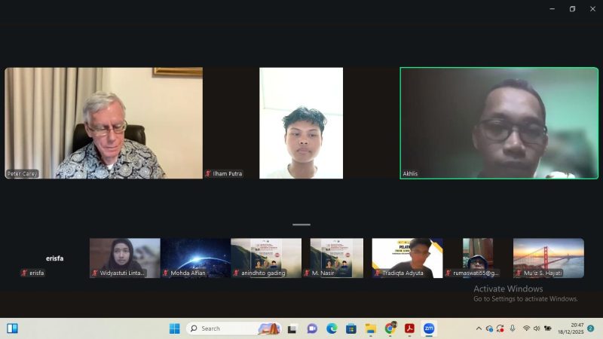Click Mu'iz S. Hayati's bridge thumbnail

pyautogui.click(x=548, y=258)
